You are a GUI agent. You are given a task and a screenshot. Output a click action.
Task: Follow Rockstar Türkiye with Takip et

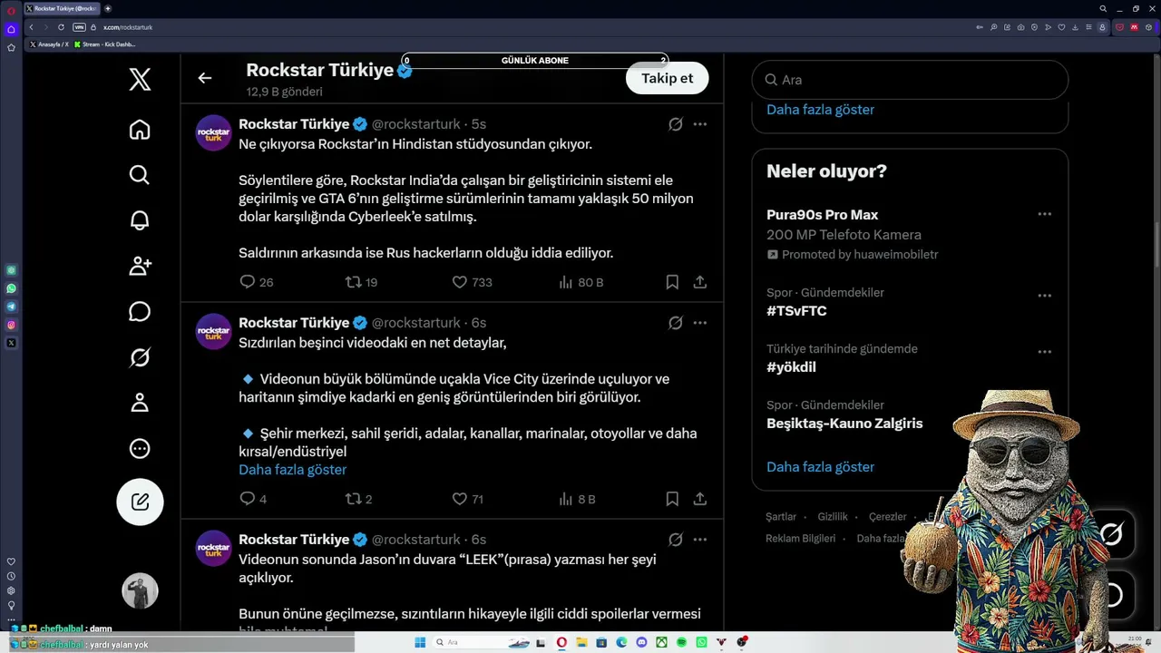668,78
